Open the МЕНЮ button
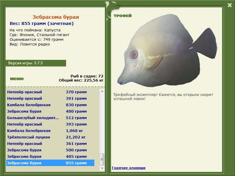This screenshot has width=235, height=176. coord(17,79)
